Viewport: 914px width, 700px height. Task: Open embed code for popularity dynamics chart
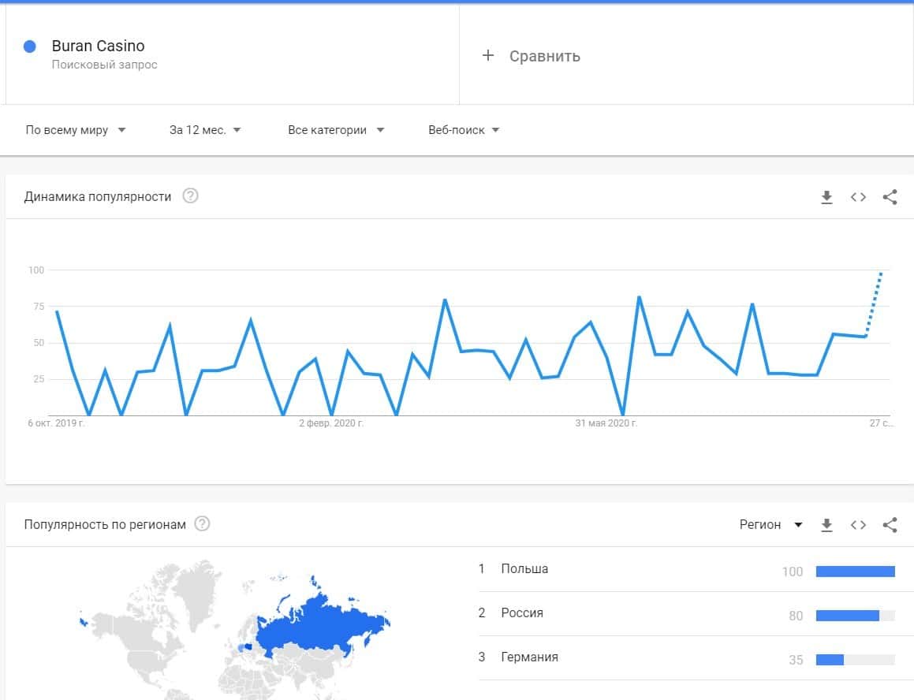pyautogui.click(x=858, y=197)
